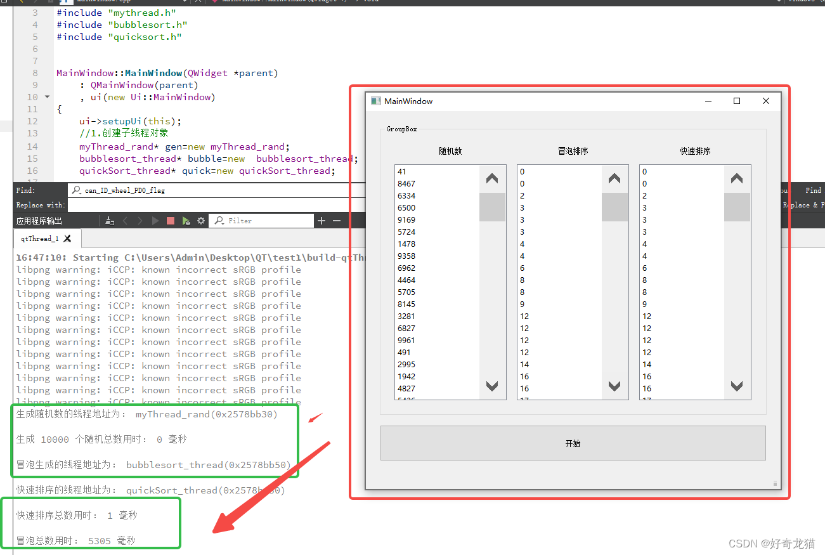Click down arrow of 快速排序 list scrollbar
The width and height of the screenshot is (825, 555).
click(x=737, y=386)
